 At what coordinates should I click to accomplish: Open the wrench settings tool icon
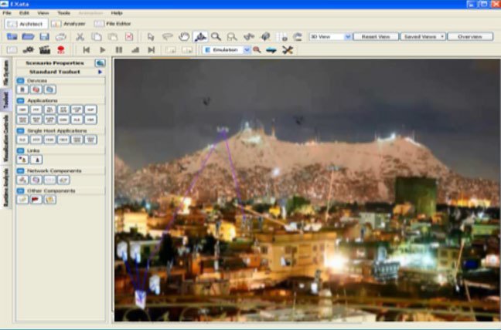[x=288, y=50]
